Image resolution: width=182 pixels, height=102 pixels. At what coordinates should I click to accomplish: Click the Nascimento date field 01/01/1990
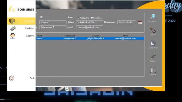point(127,22)
